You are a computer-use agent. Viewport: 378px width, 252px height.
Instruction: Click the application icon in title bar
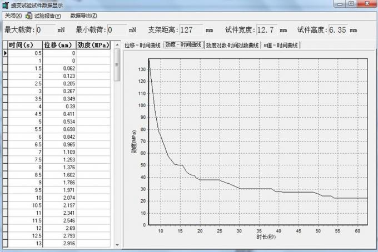coord(5,4)
